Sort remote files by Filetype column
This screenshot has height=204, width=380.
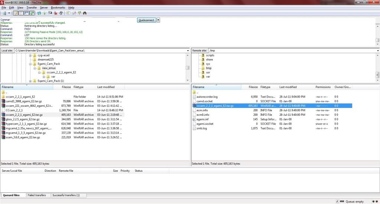click(268, 87)
